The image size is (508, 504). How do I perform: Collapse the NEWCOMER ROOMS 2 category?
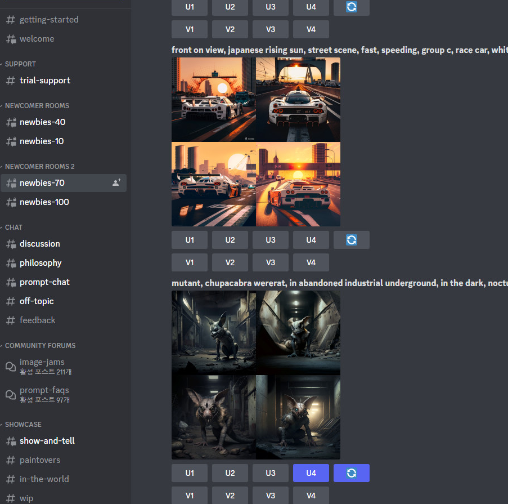coord(39,166)
